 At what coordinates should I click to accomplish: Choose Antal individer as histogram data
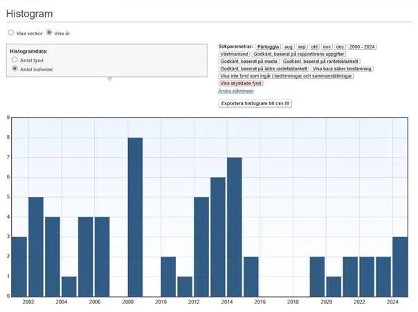tap(15, 69)
